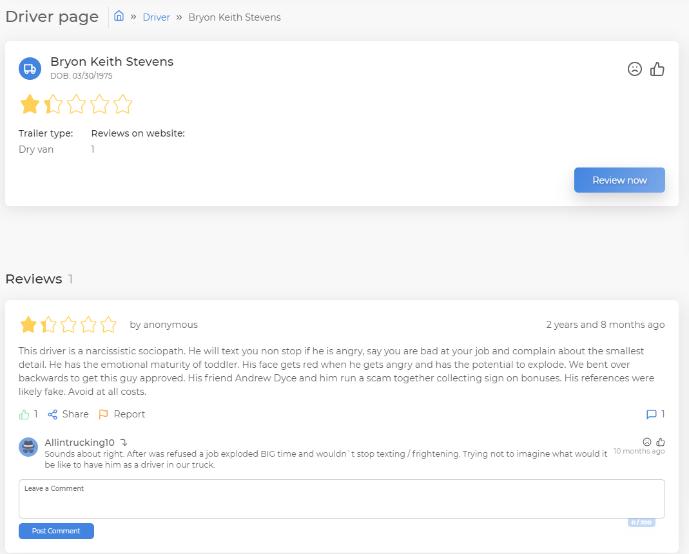Click the home icon in breadcrumb
The height and width of the screenshot is (554, 689).
119,17
